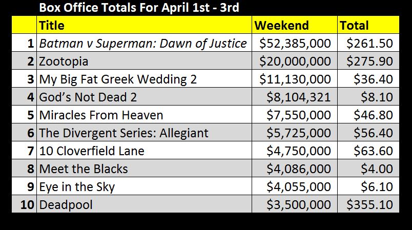Click the Weekend column header

click(x=282, y=25)
